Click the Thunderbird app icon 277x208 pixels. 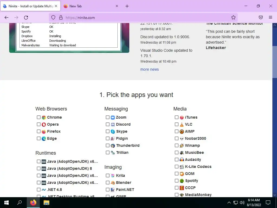pyautogui.click(x=113, y=146)
